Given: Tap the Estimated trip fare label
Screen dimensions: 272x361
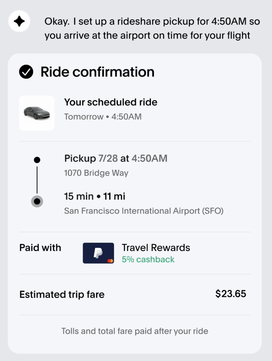Looking at the screenshot, I should 62,295.
